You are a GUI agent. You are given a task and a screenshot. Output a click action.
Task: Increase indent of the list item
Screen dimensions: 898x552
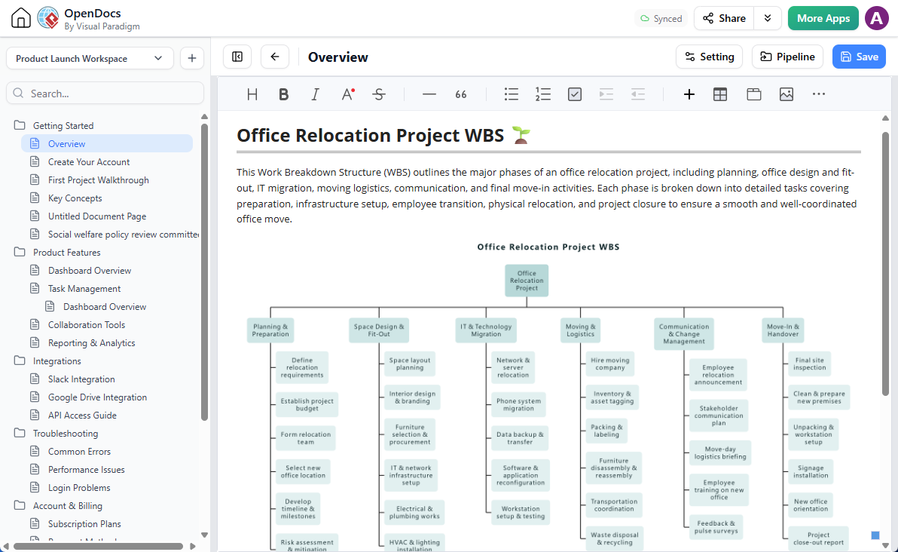pyautogui.click(x=606, y=94)
